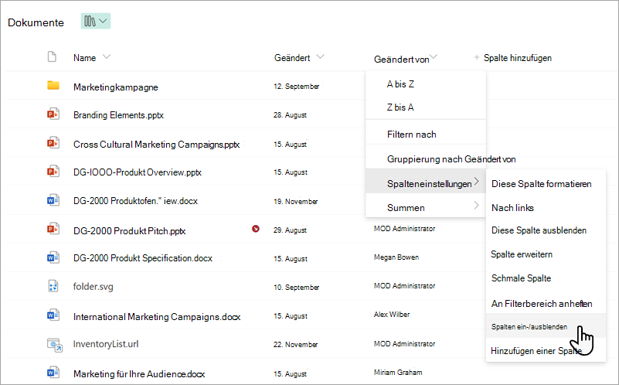Click Word icon for International Marketing Campaigns

click(x=53, y=315)
